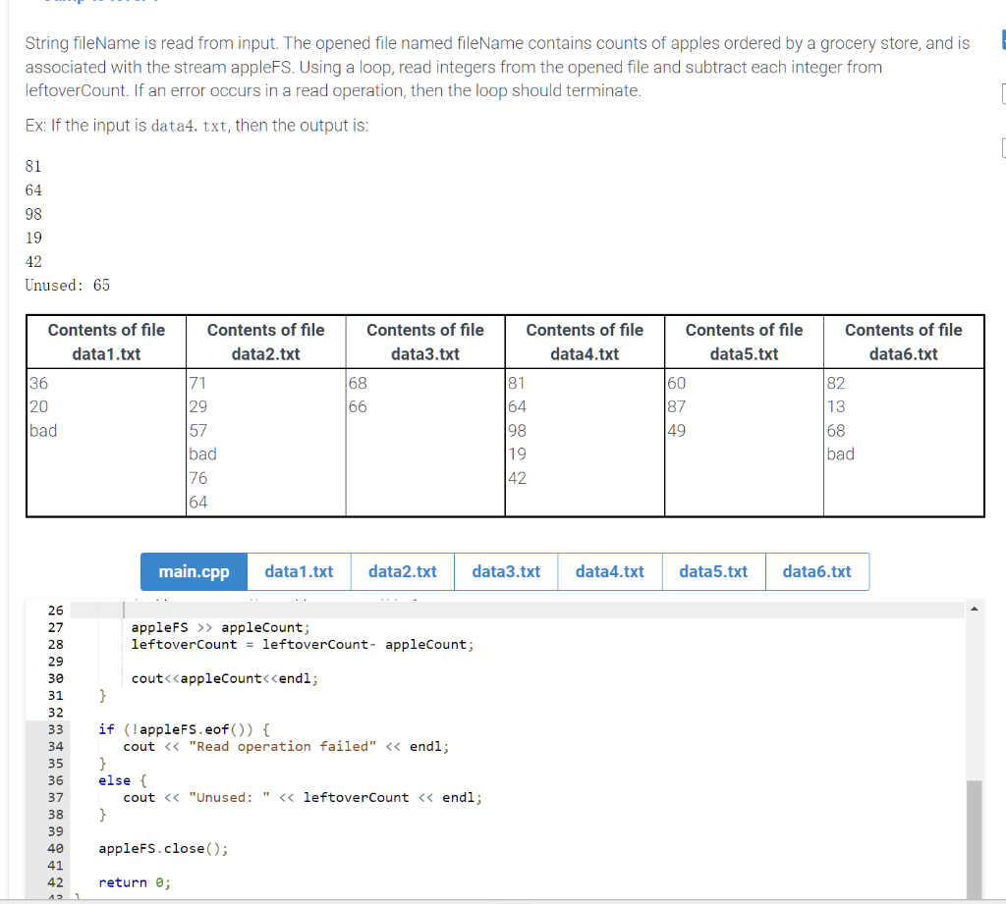Place cursor in the cout<<appleCount<<endl line
This screenshot has width=1006, height=904.
(x=225, y=678)
